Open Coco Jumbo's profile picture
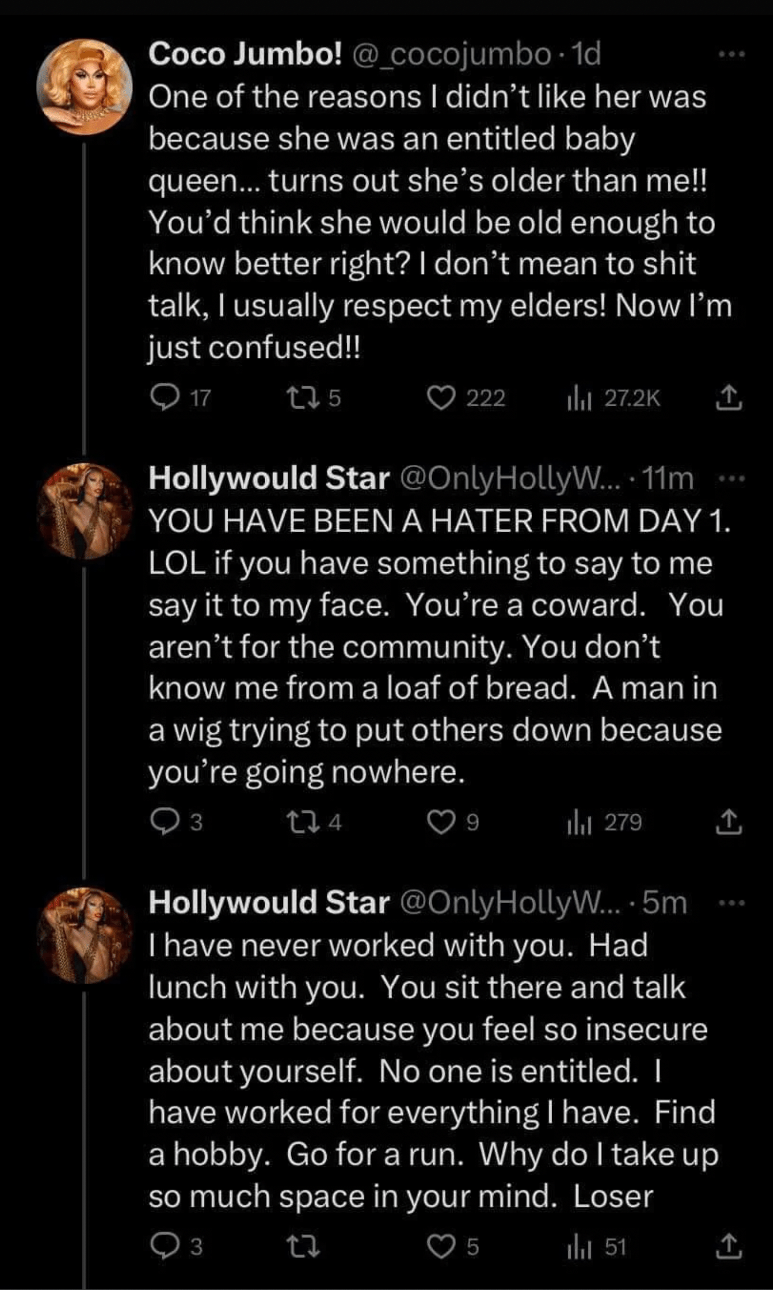This screenshot has height=1290, width=773. (84, 87)
